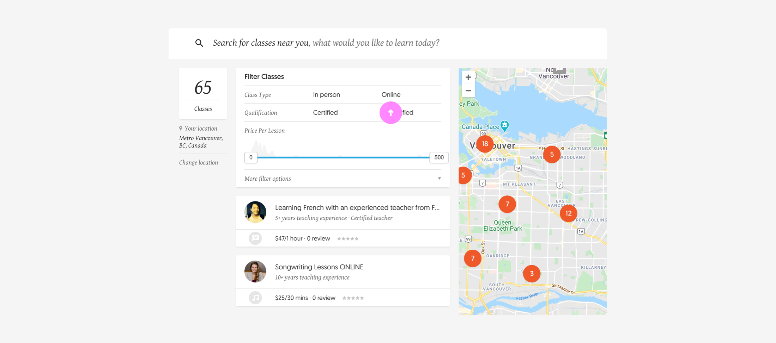Click the $25/30 mins price text
Screen dimensions: 776x343
point(291,298)
